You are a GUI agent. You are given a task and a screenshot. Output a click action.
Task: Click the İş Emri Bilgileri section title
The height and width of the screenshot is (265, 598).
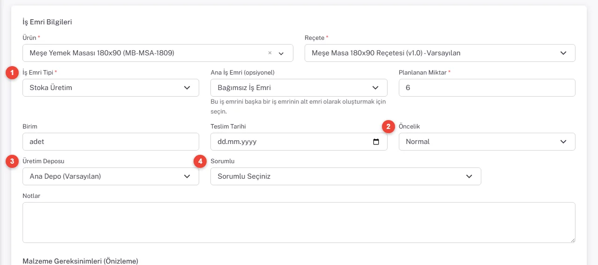tap(47, 22)
